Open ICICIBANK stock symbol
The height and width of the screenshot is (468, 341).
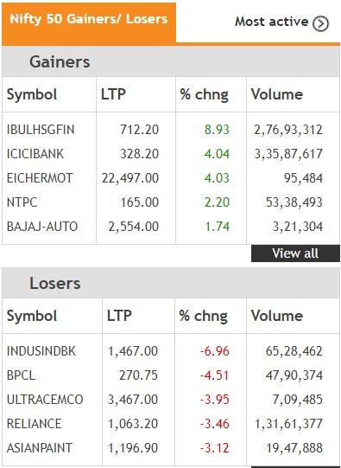coord(35,154)
